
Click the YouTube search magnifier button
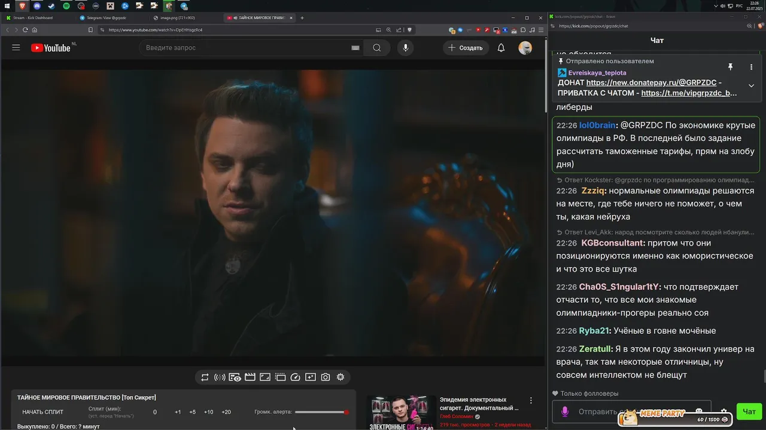coord(377,48)
